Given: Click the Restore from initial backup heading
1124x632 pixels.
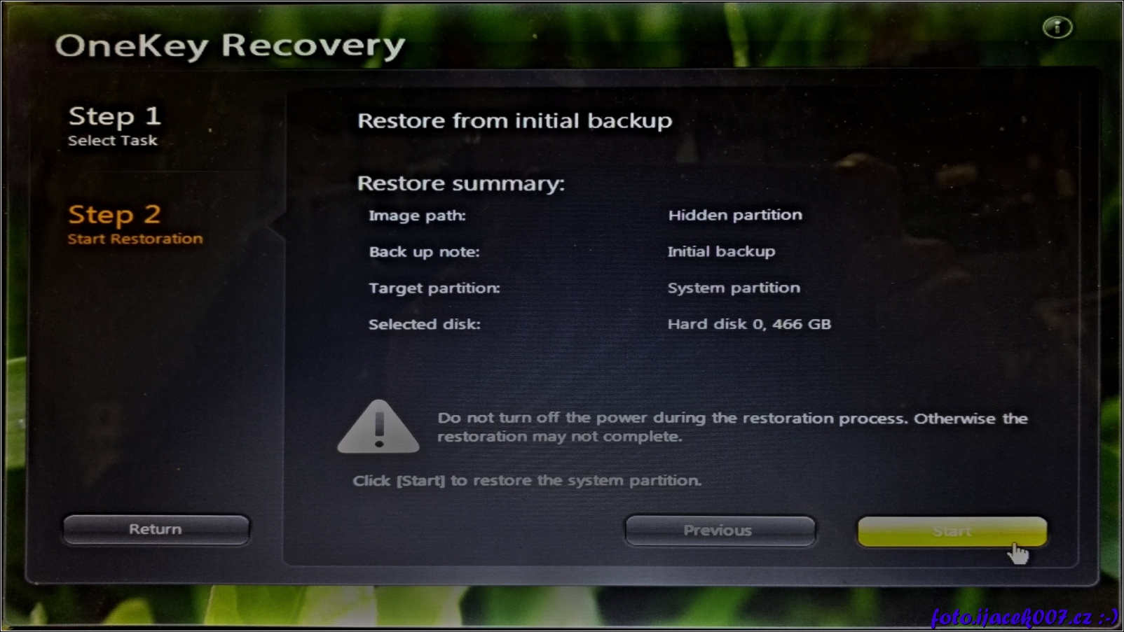Looking at the screenshot, I should click(x=514, y=121).
